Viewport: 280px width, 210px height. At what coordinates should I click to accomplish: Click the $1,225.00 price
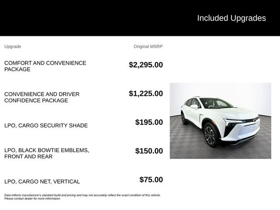146,93
